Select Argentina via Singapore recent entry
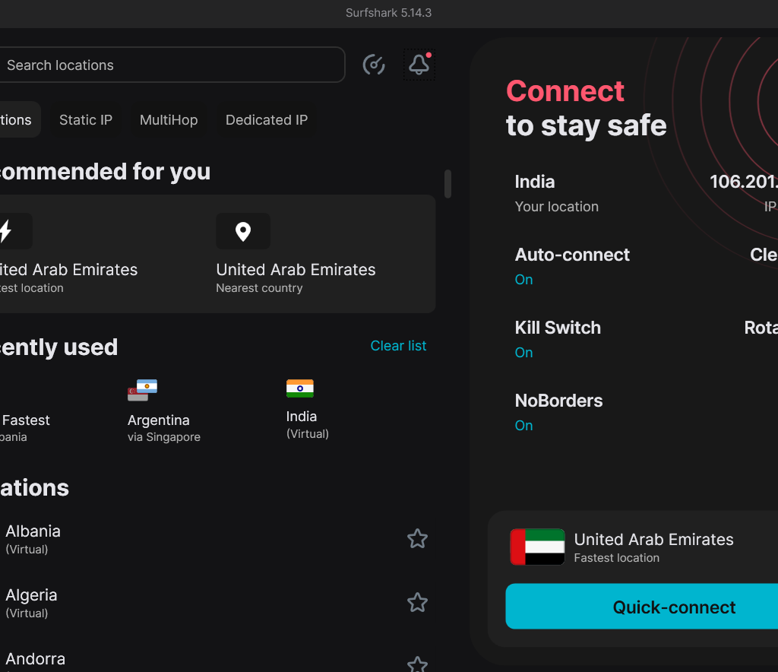Viewport: 778px width, 672px height. tap(164, 411)
